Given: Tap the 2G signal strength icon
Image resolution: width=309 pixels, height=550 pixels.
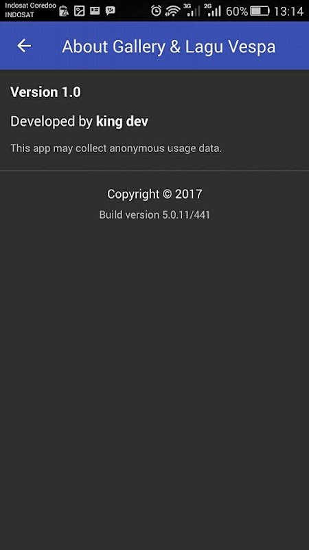Looking at the screenshot, I should click(213, 10).
